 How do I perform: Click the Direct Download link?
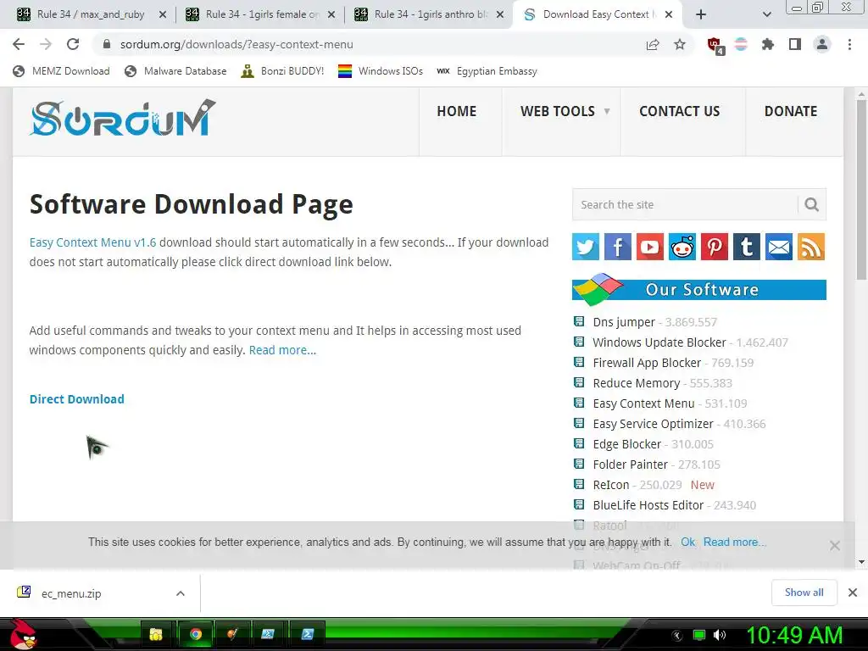point(77,399)
